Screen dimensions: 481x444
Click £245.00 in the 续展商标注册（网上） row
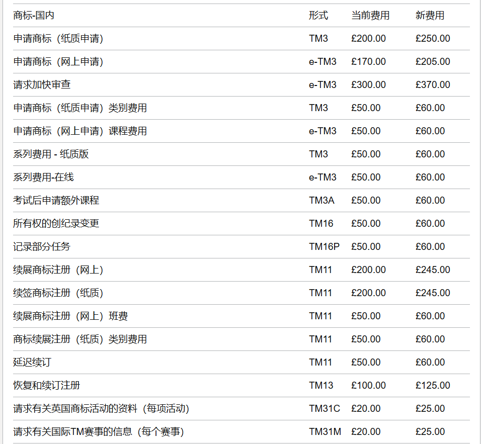click(433, 270)
